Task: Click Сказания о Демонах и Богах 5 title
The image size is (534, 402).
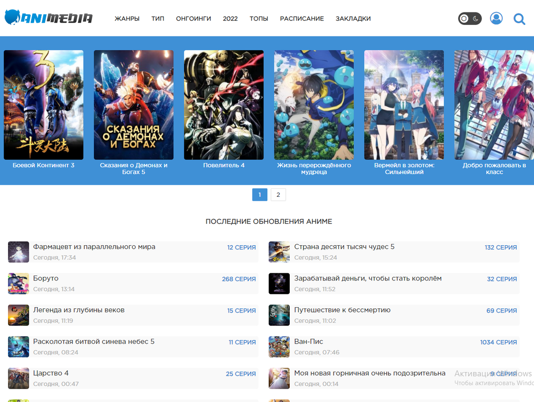Action: pos(133,169)
